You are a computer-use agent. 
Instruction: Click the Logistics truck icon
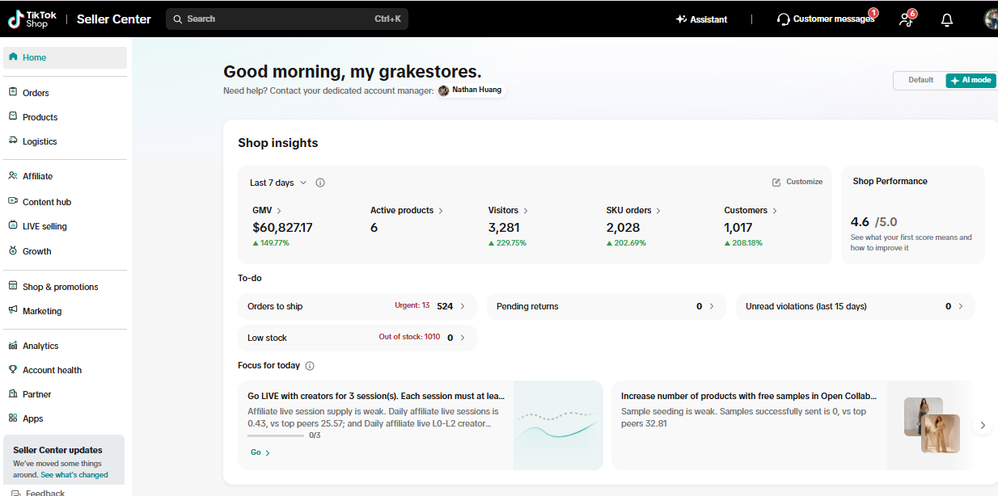click(13, 141)
